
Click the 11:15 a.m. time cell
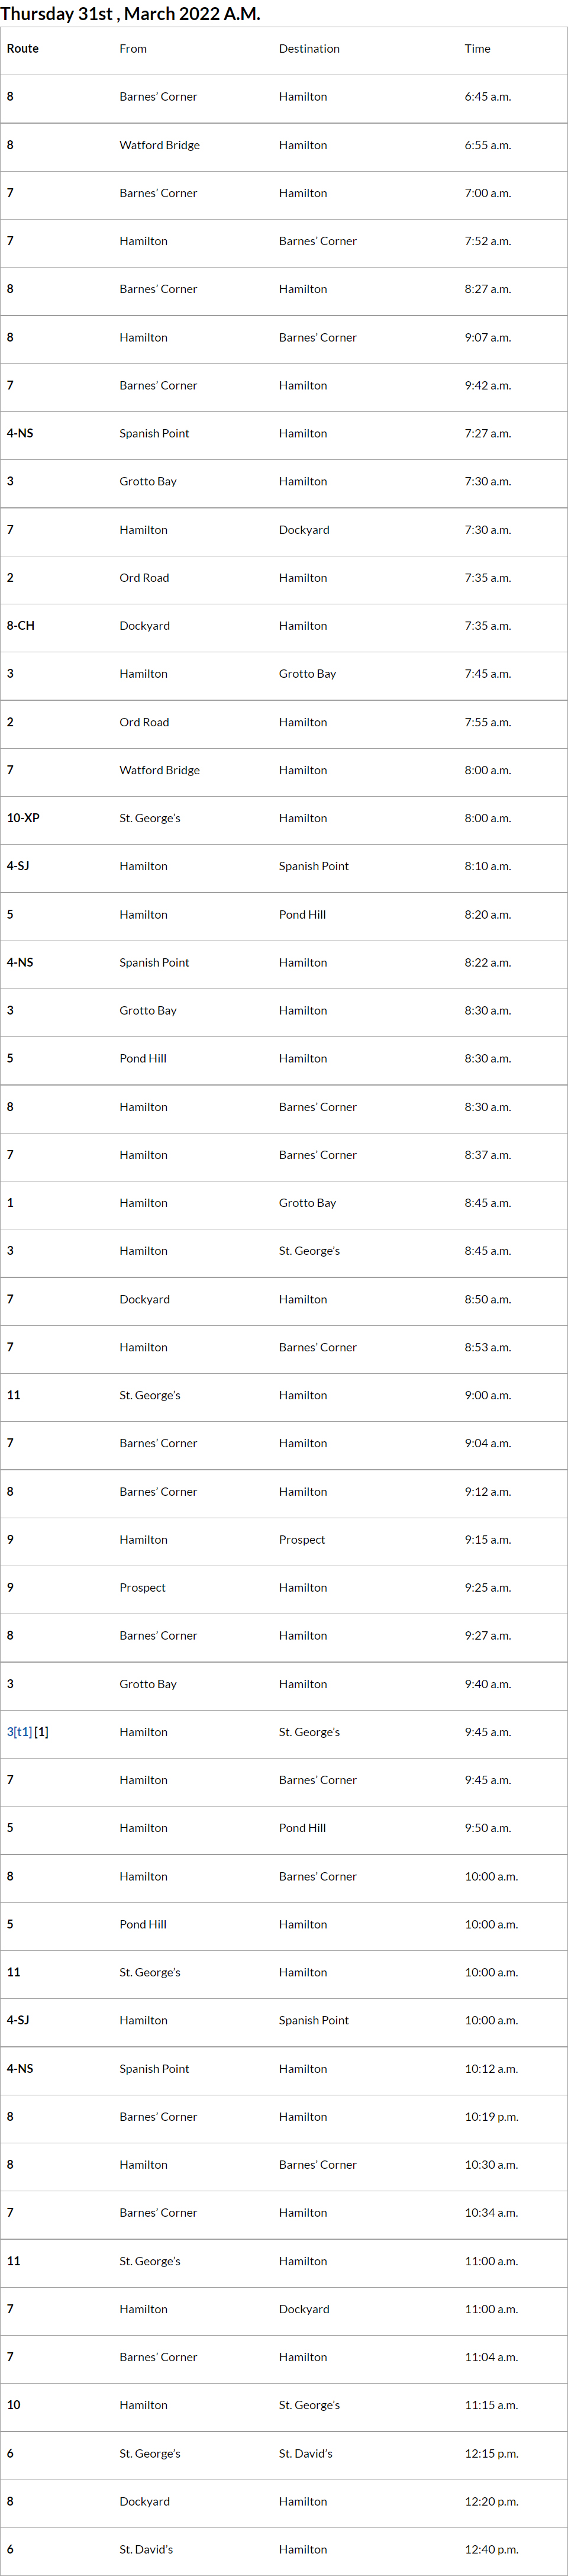(x=491, y=2405)
